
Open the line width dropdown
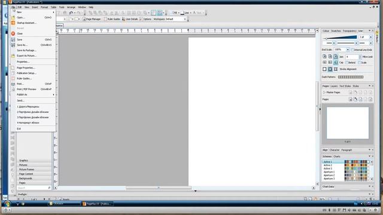pos(370,37)
